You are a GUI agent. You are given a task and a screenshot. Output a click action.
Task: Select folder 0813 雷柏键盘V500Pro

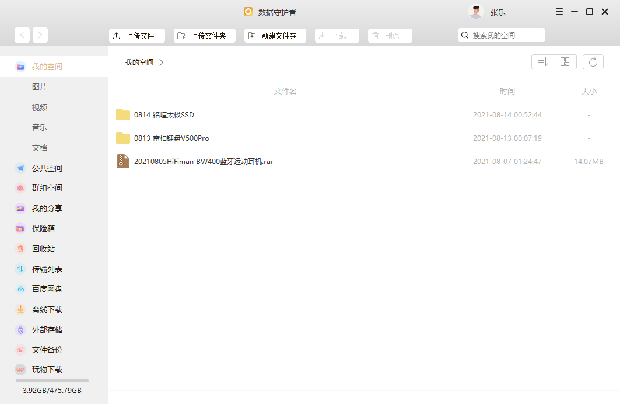click(364, 138)
